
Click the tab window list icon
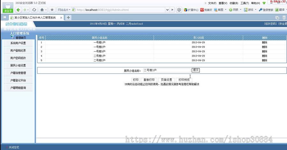pos(277,18)
